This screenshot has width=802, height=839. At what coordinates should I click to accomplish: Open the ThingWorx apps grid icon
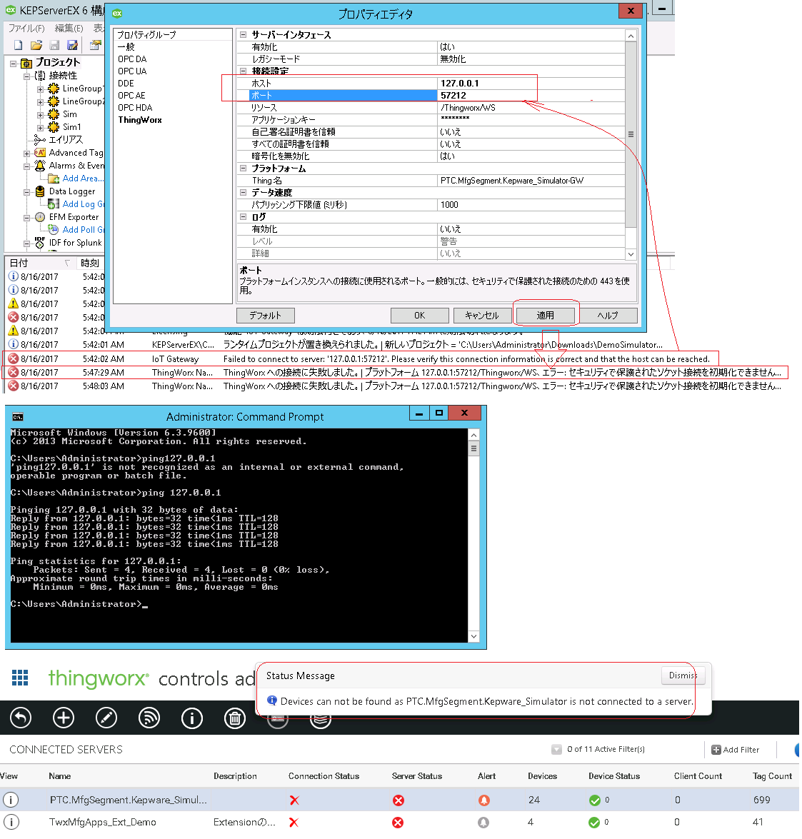[x=20, y=678]
